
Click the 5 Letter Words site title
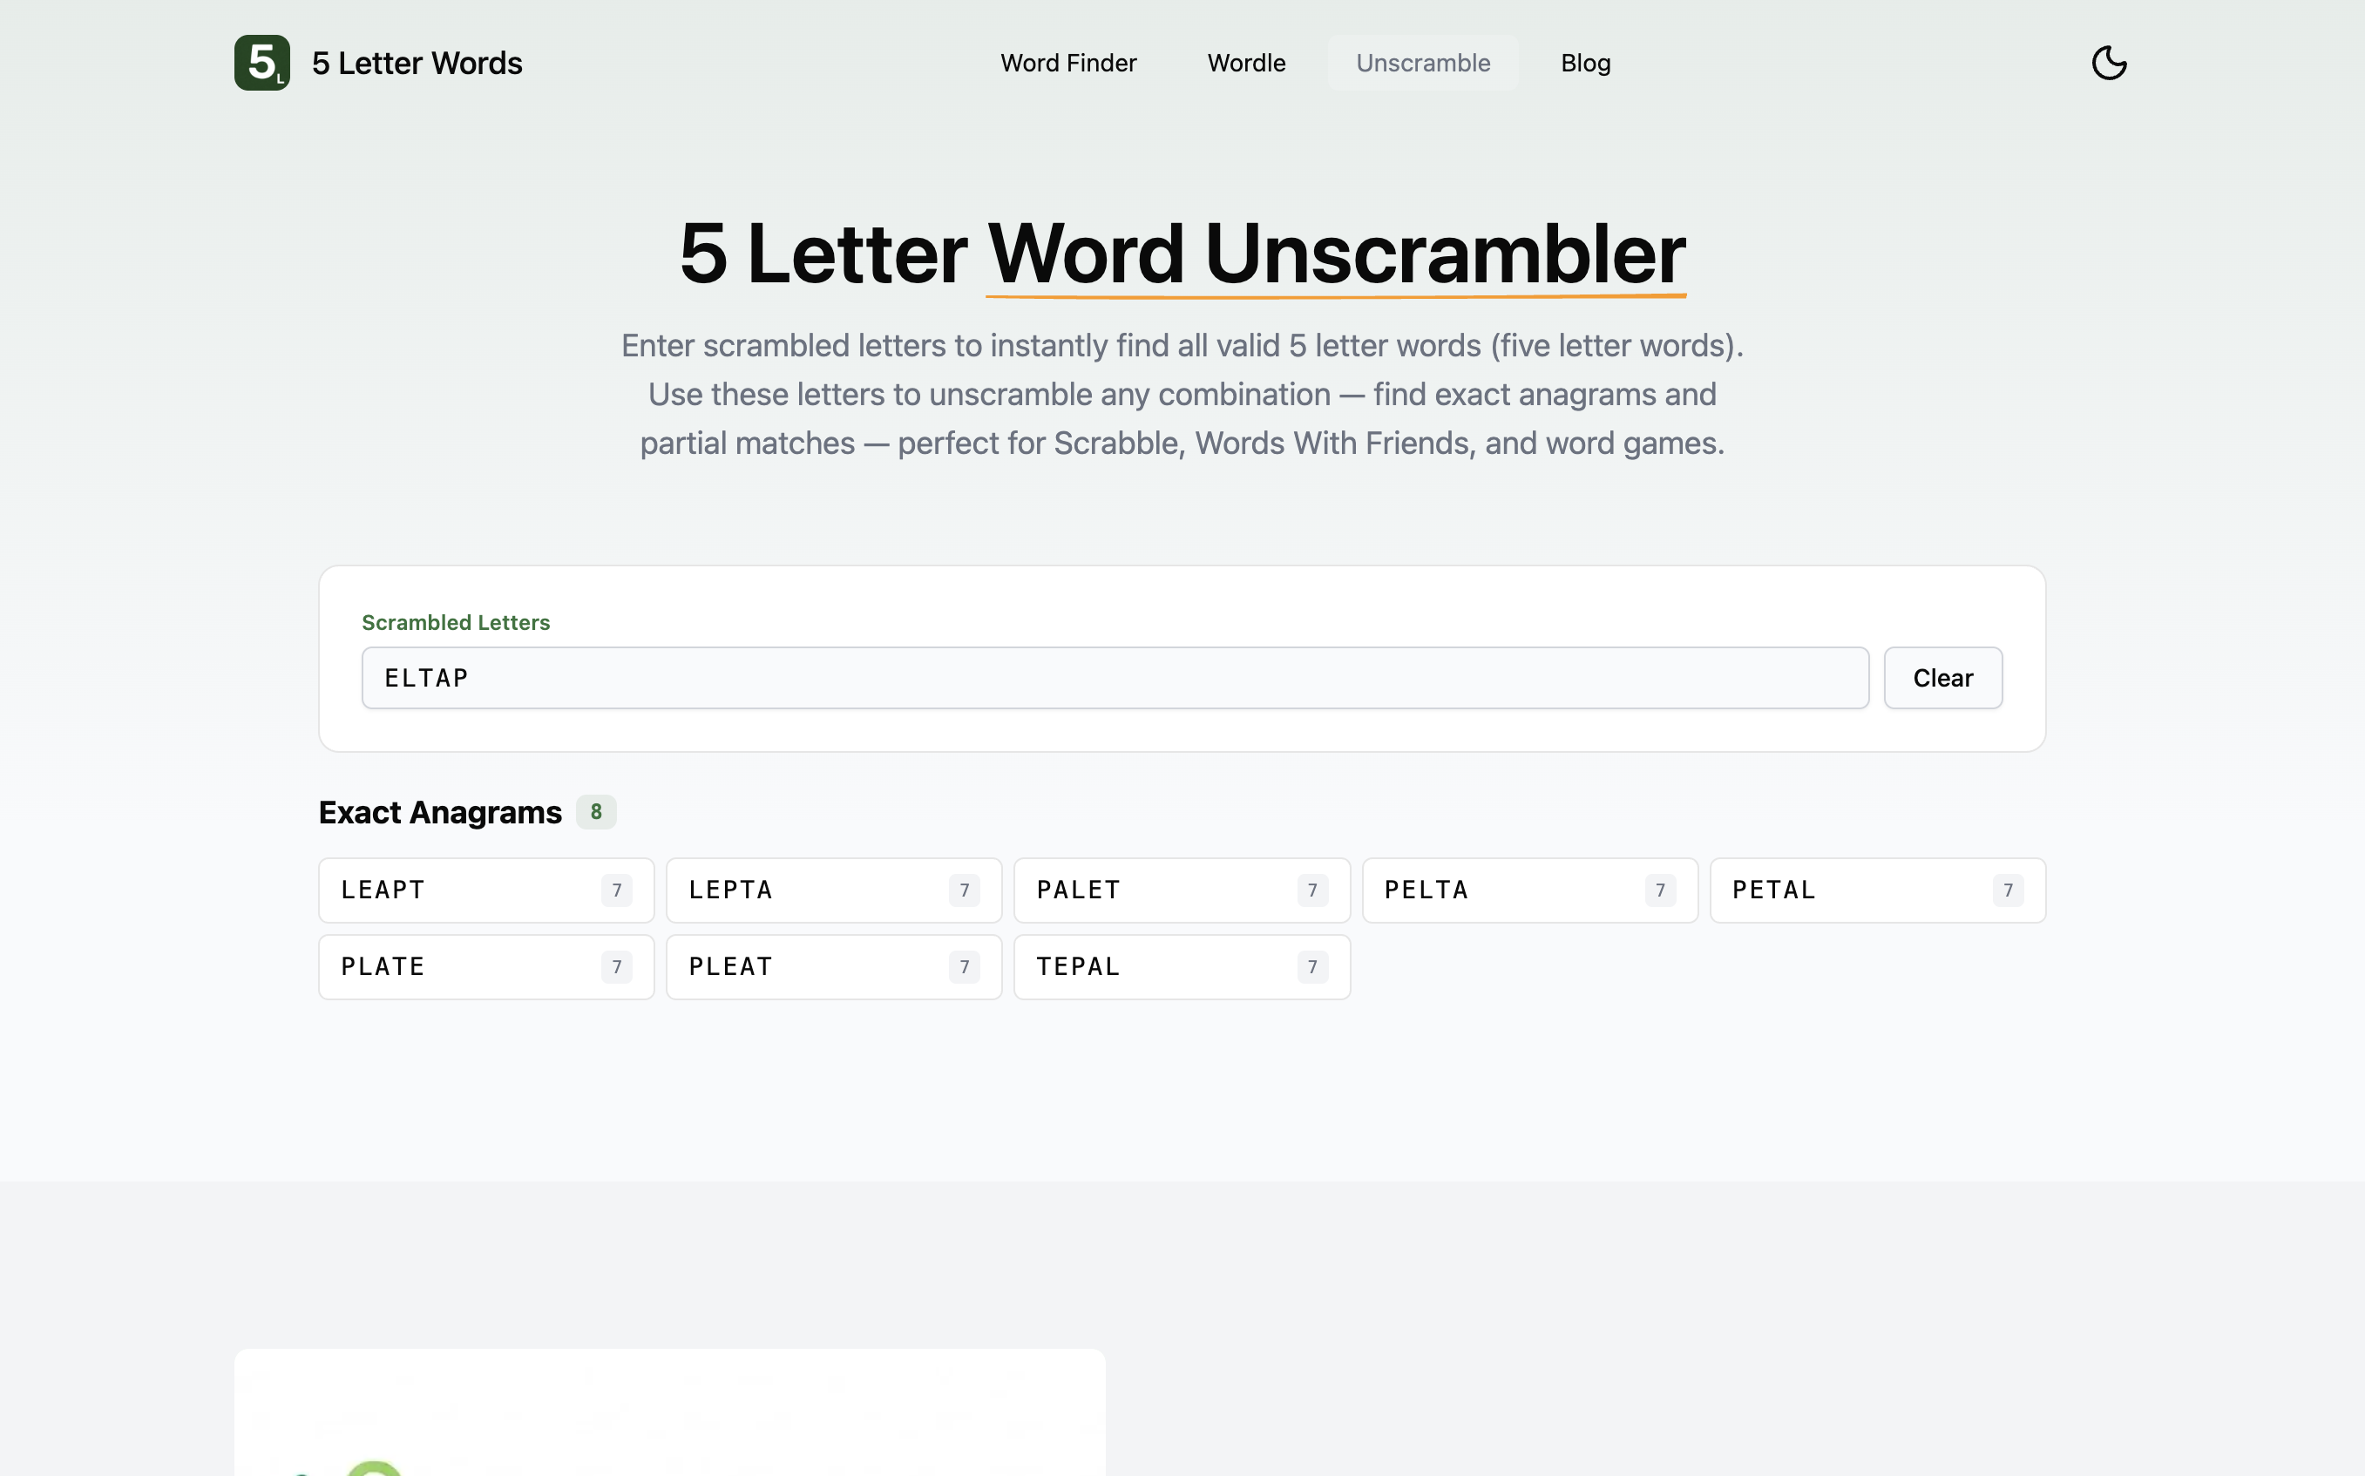tap(417, 63)
